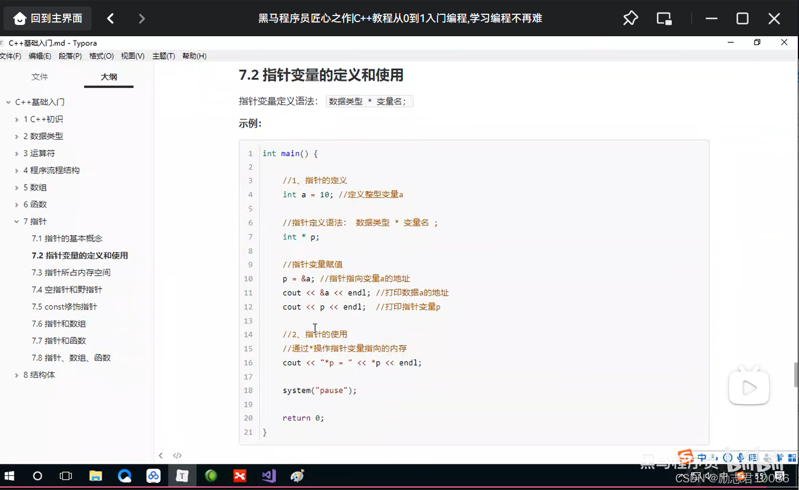The image size is (799, 490).
Task: Click code line int * p;
Action: tap(301, 237)
